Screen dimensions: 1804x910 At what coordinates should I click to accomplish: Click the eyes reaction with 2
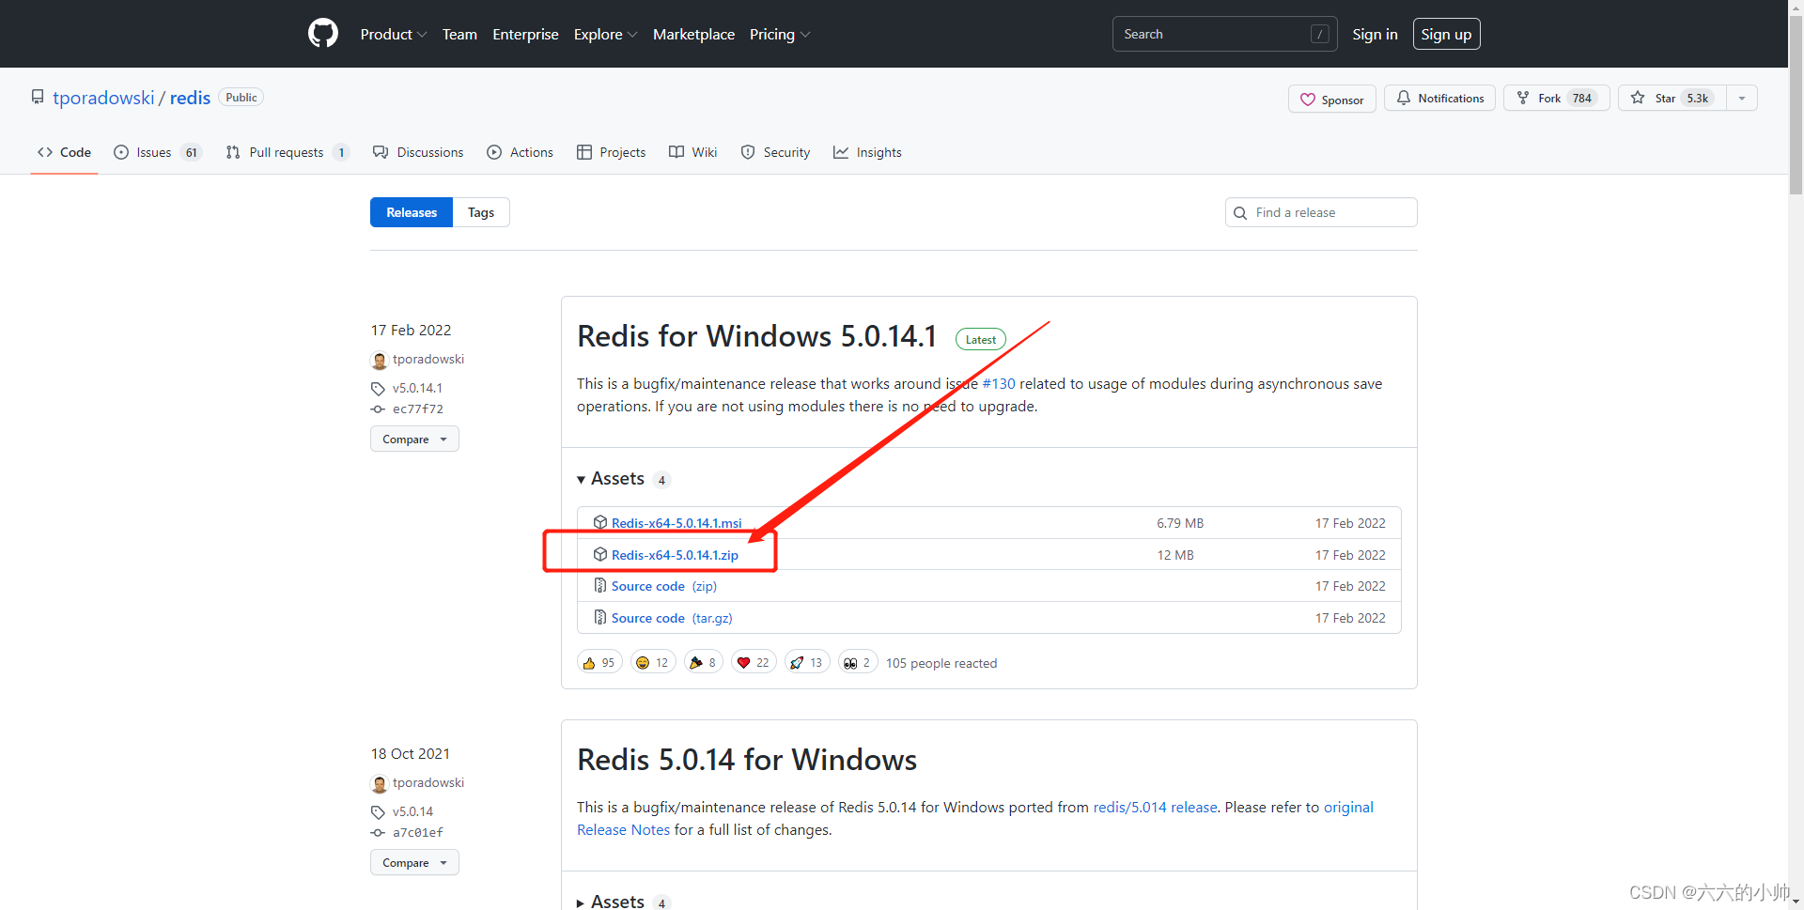(858, 663)
